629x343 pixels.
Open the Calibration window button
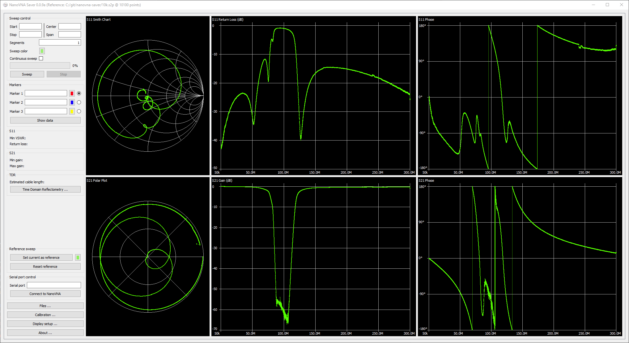(x=45, y=315)
